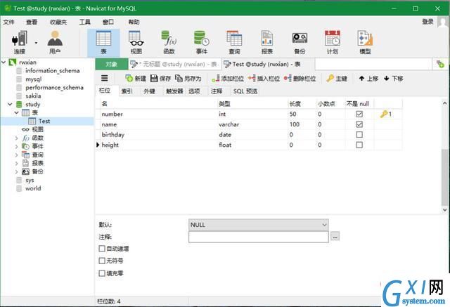This screenshot has height=307, width=450.
Task: Toggle 不是 null checkbox for name row
Action: coord(359,124)
